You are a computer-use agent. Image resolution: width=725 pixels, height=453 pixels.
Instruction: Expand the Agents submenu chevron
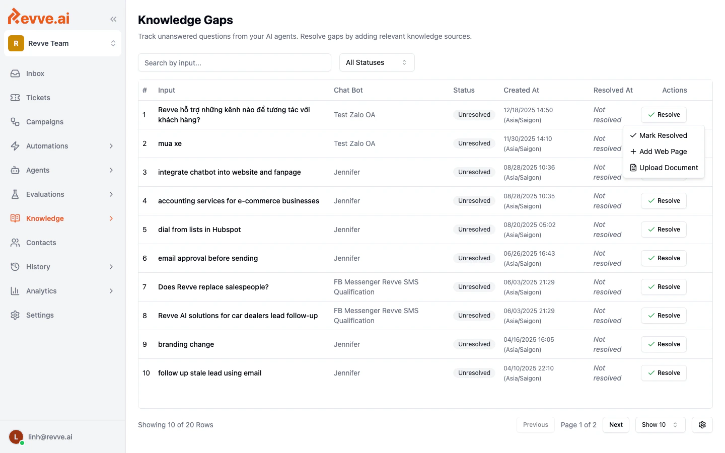pos(111,170)
